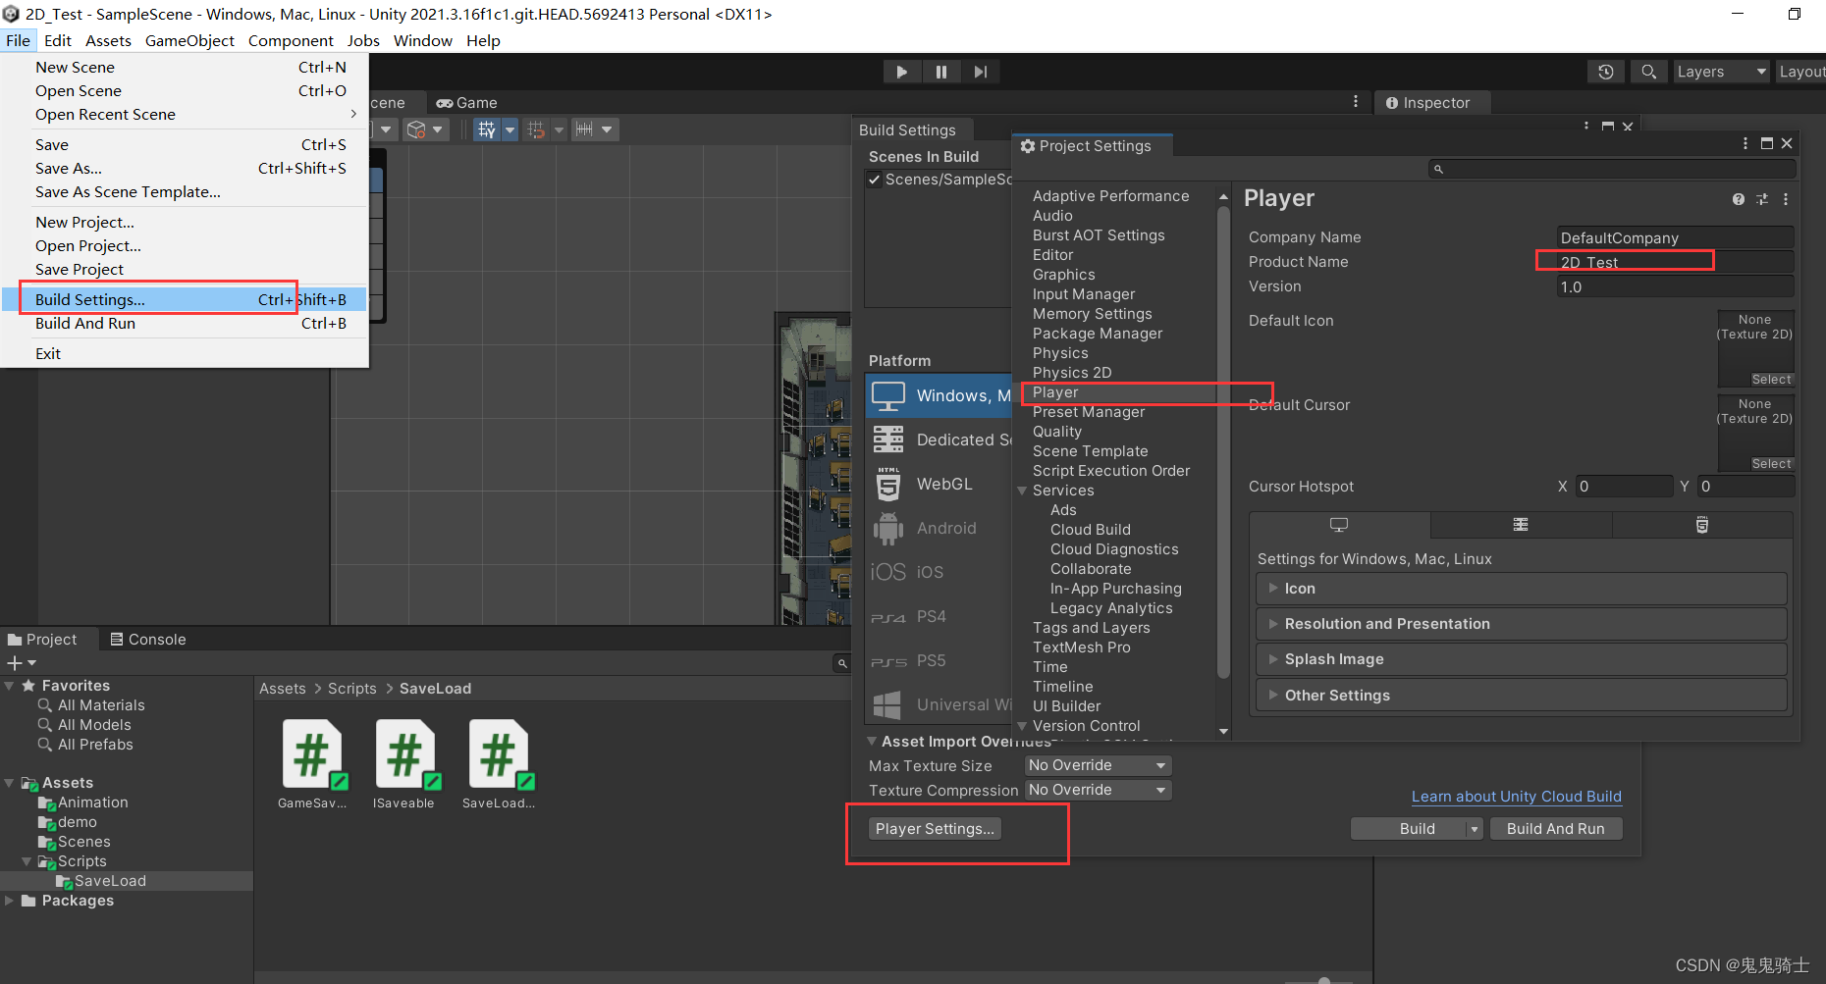Open the GameSav... script asset

pyautogui.click(x=312, y=764)
